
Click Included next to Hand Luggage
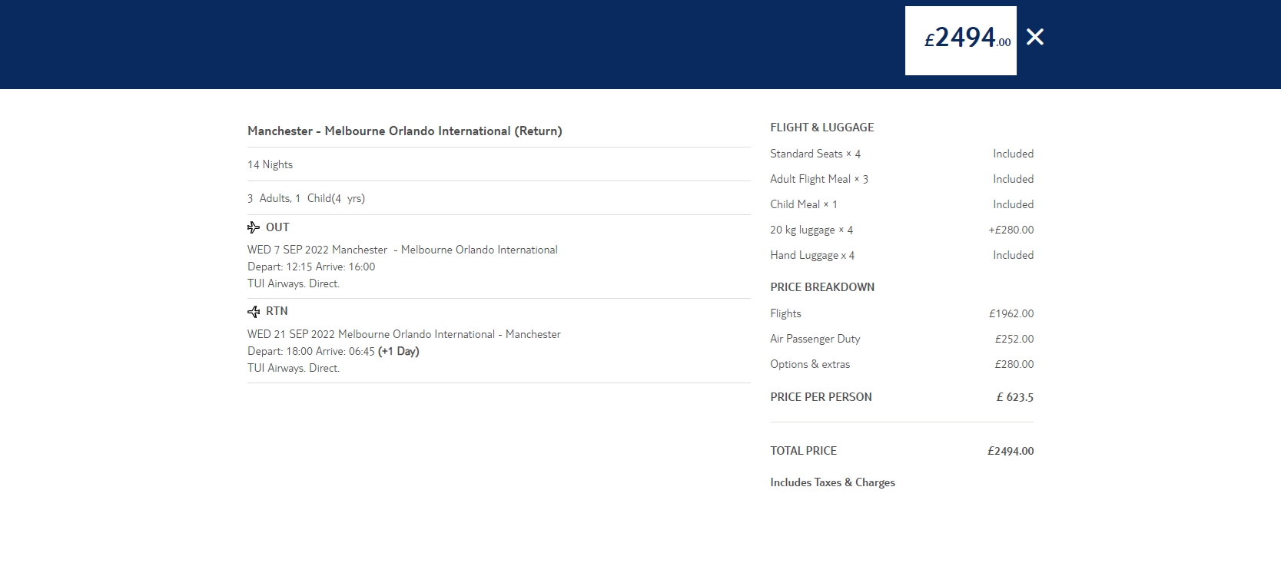click(x=1013, y=255)
